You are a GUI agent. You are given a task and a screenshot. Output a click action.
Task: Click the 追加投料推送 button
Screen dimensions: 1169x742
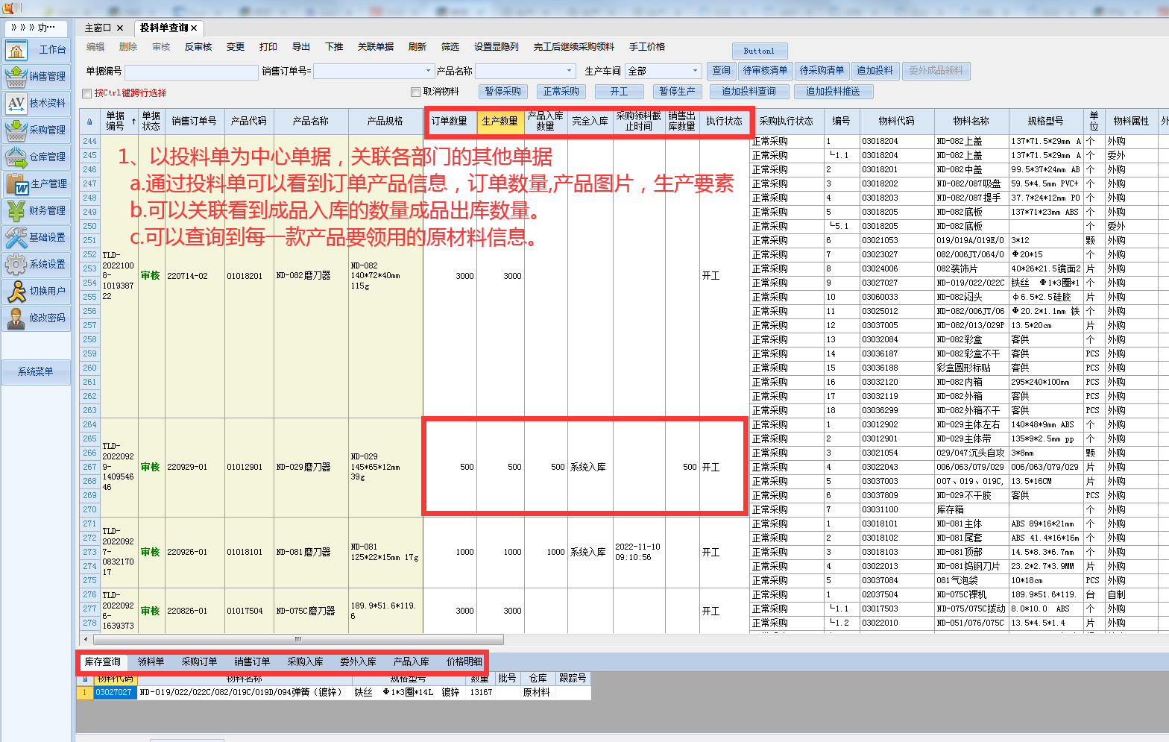(833, 92)
